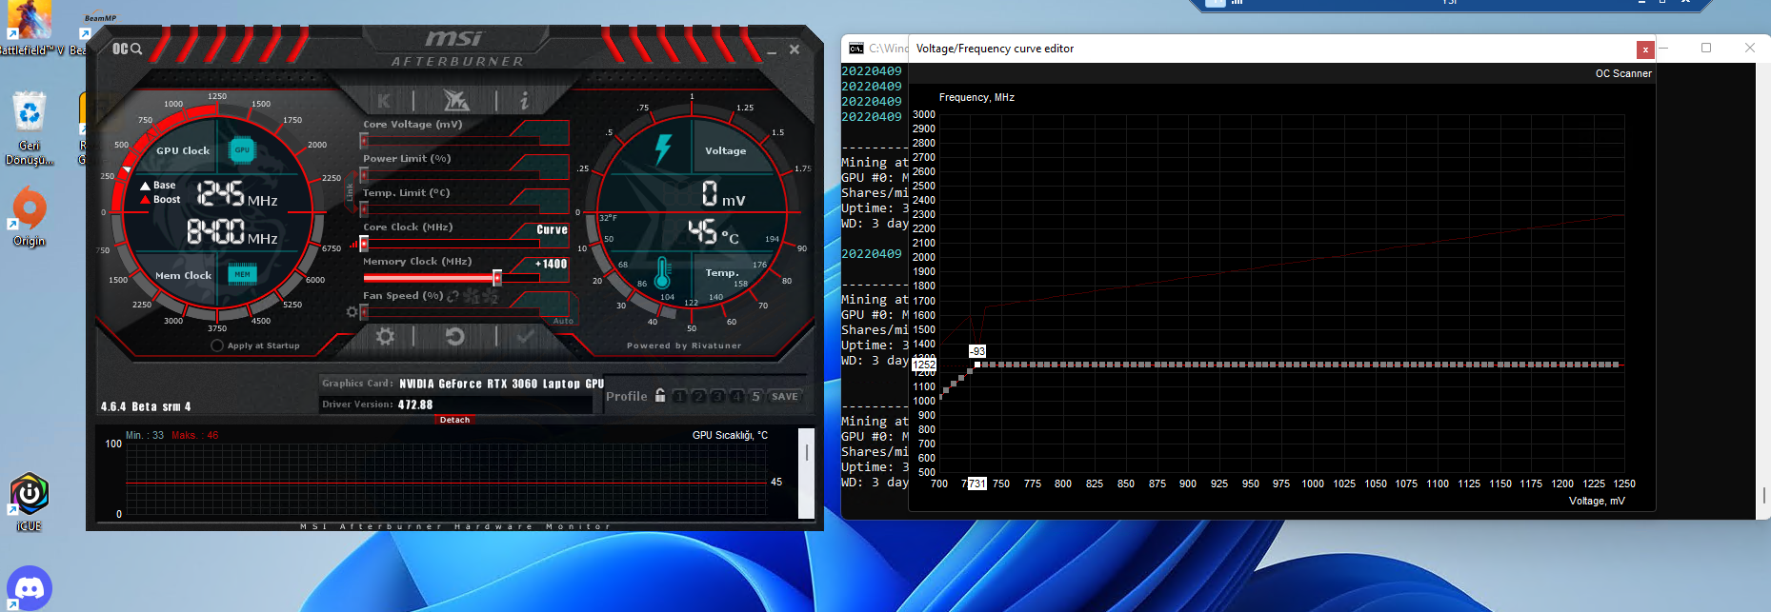The image size is (1771, 612).
Task: Click the Detach monitor button
Action: pyautogui.click(x=454, y=420)
